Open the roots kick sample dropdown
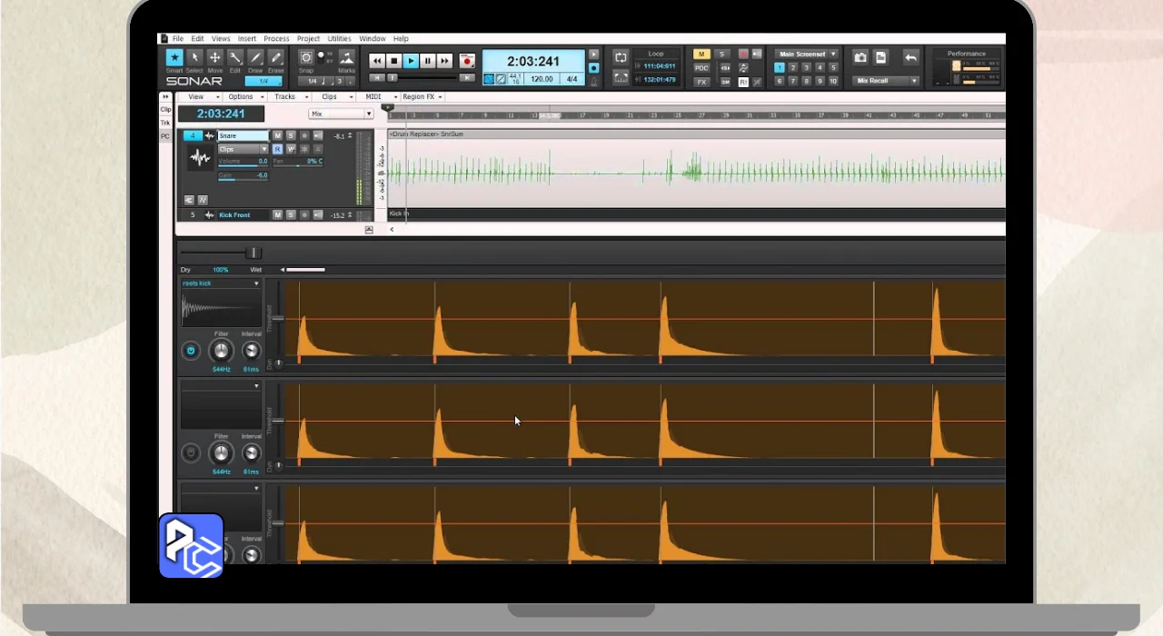Image resolution: width=1163 pixels, height=636 pixels. pos(256,283)
